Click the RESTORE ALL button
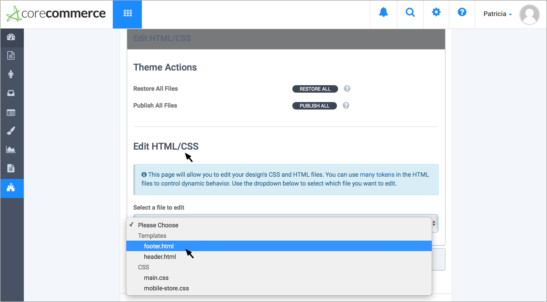This screenshot has height=302, width=547. pos(315,89)
